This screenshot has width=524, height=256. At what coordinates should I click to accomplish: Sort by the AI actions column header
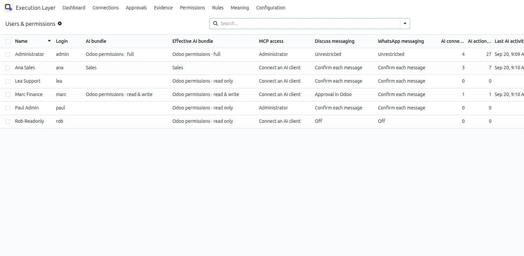point(480,41)
